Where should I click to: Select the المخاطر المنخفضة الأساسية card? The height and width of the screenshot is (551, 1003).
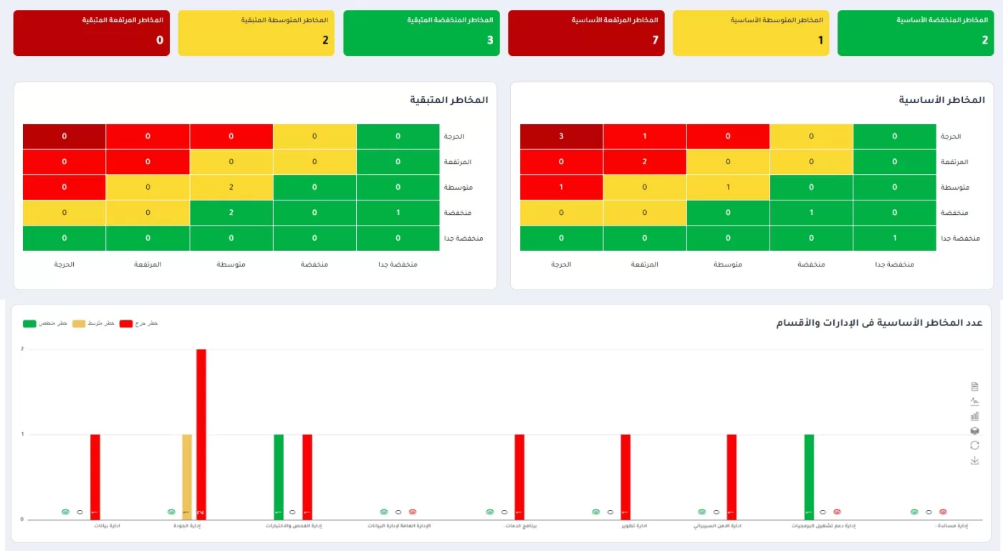click(916, 33)
